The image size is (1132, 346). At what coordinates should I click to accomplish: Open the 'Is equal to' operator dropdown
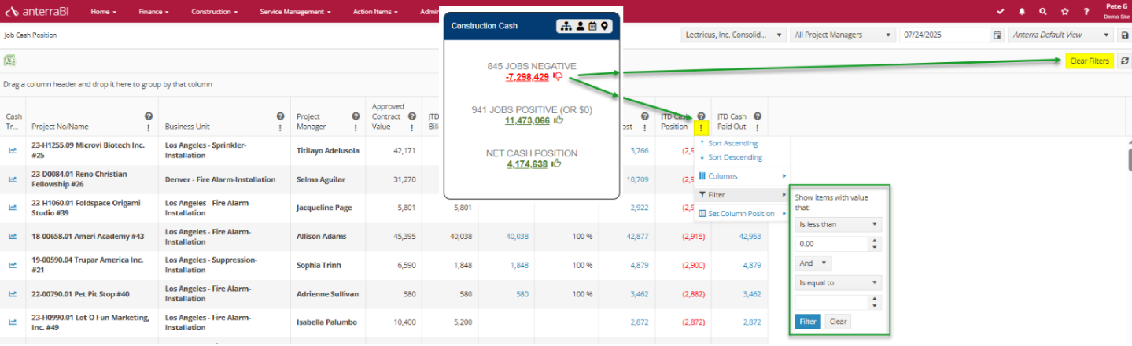pyautogui.click(x=839, y=282)
